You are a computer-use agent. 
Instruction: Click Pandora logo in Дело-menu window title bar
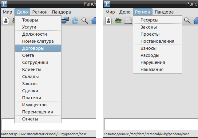[4, 4]
